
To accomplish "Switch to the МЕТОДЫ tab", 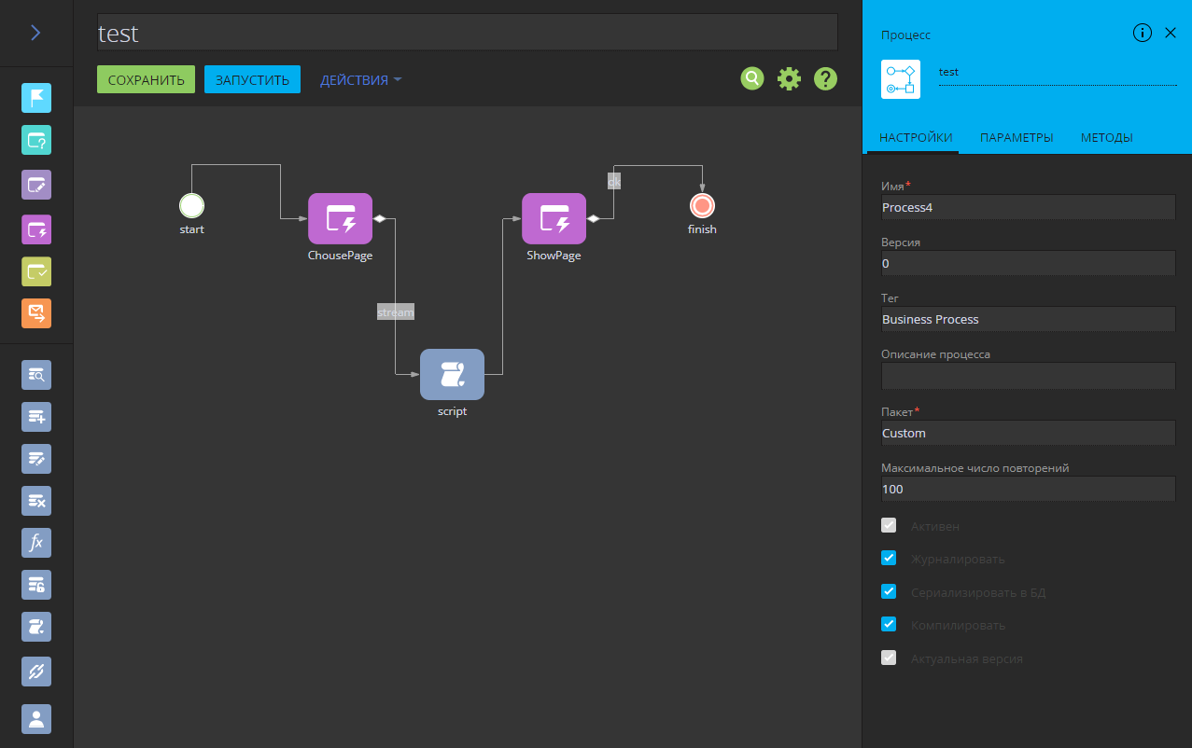I will pyautogui.click(x=1106, y=137).
